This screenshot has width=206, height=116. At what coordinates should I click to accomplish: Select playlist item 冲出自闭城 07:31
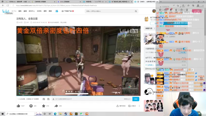pyautogui.click(x=165, y=61)
